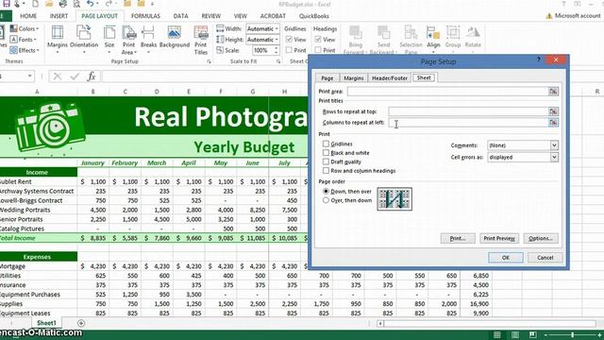
Task: Click the Print Titles ribbon button
Action: (x=201, y=40)
